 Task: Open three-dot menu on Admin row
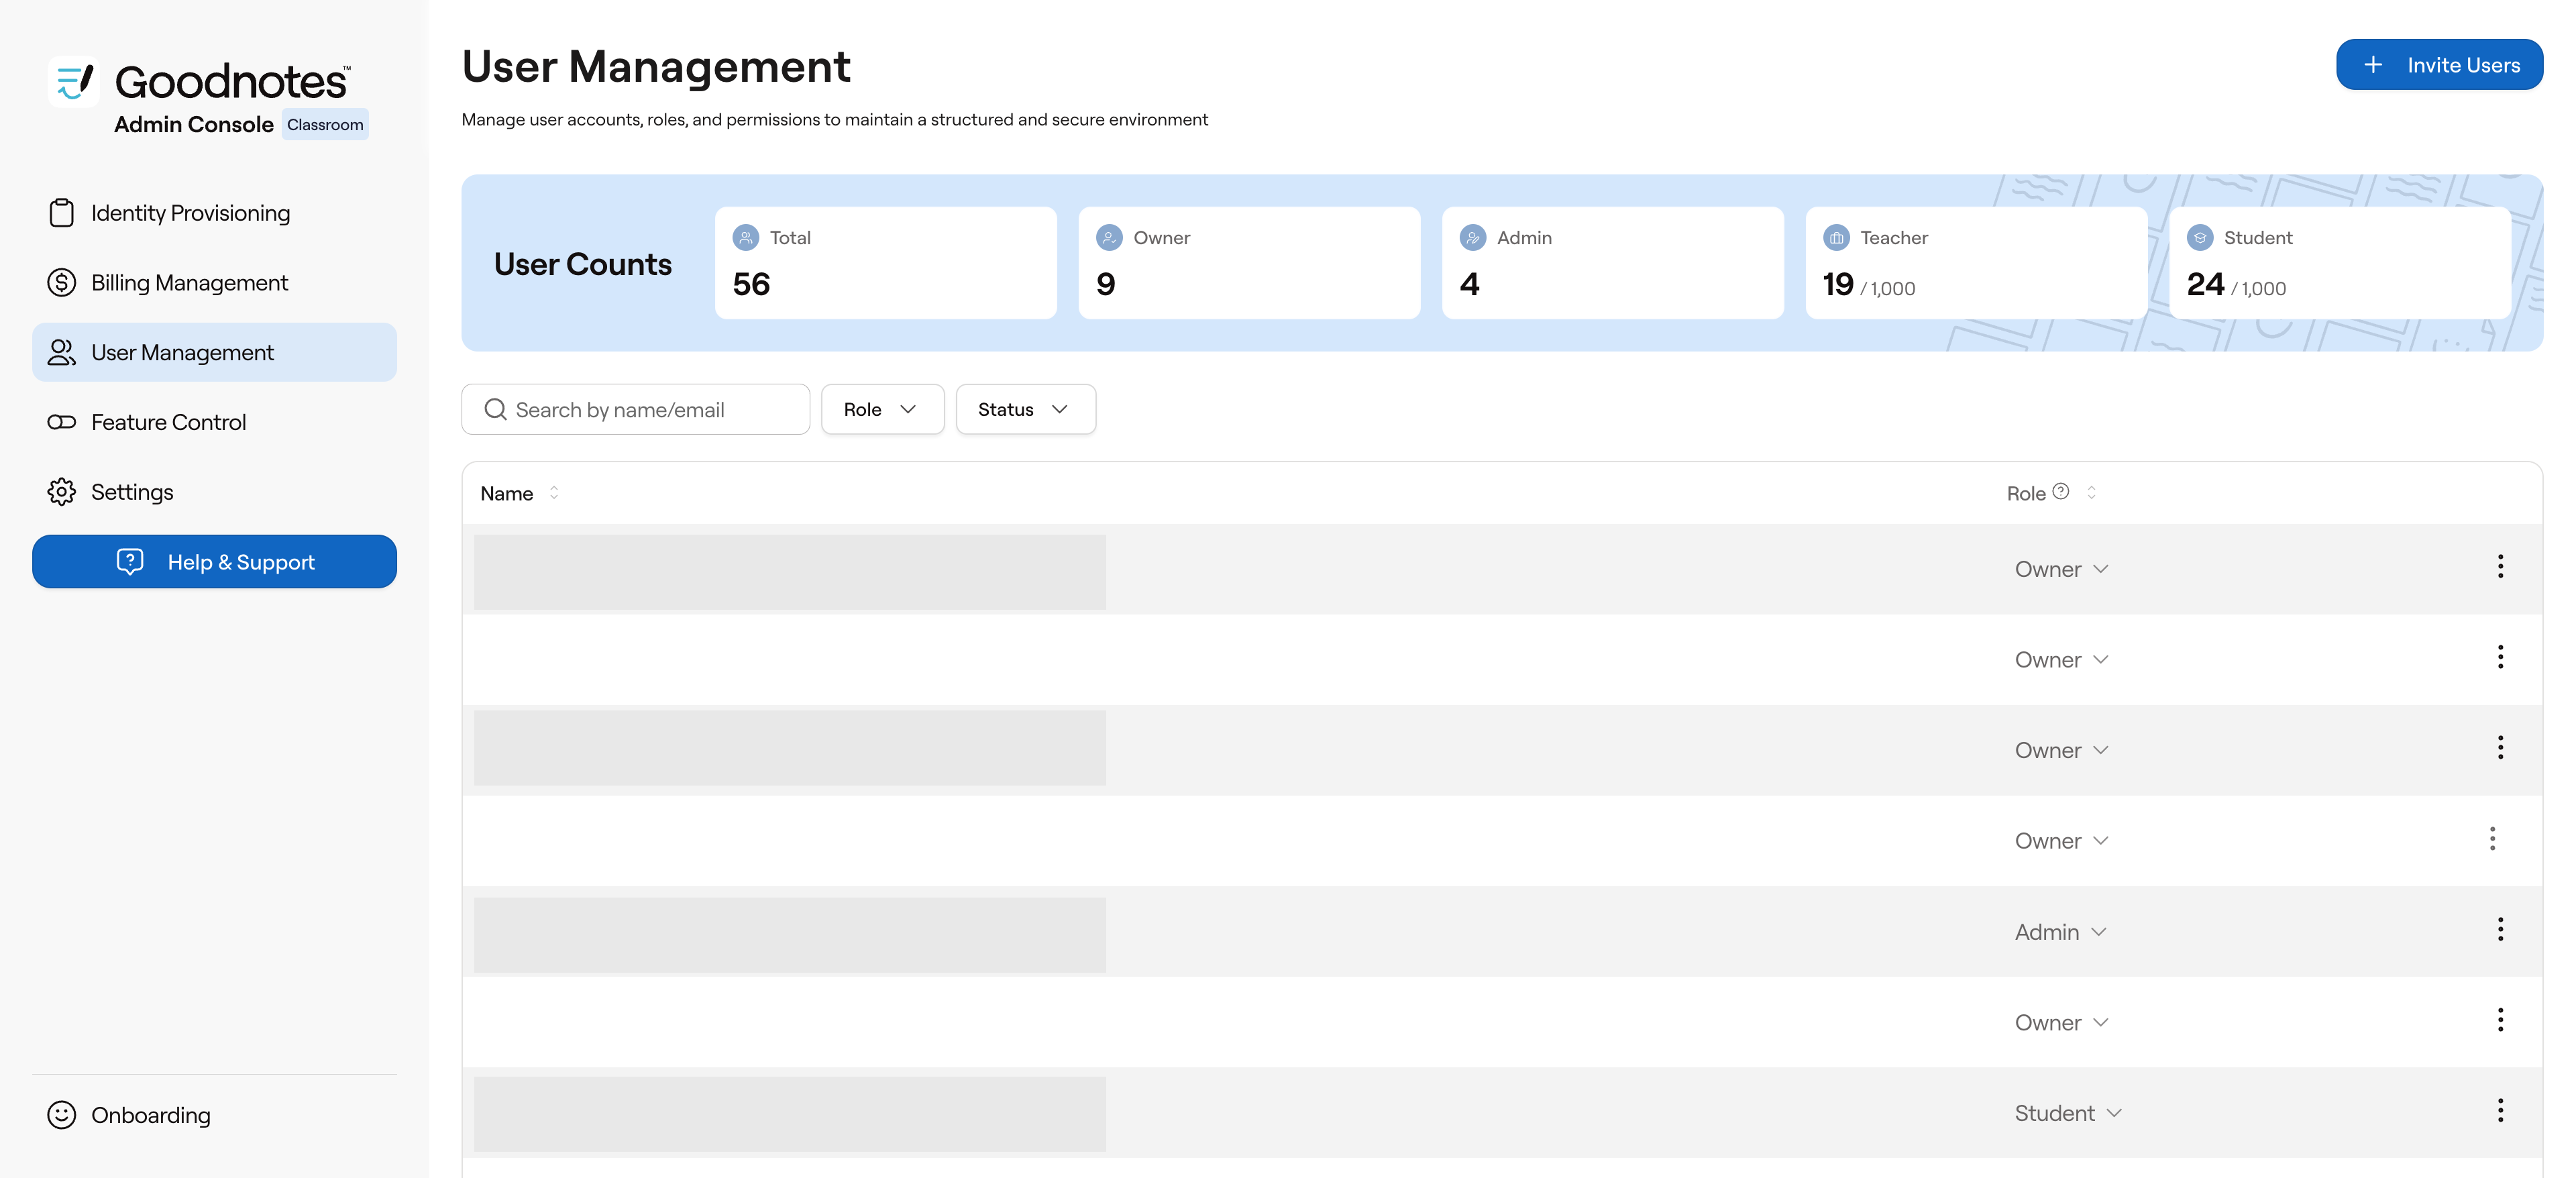[x=2500, y=930]
